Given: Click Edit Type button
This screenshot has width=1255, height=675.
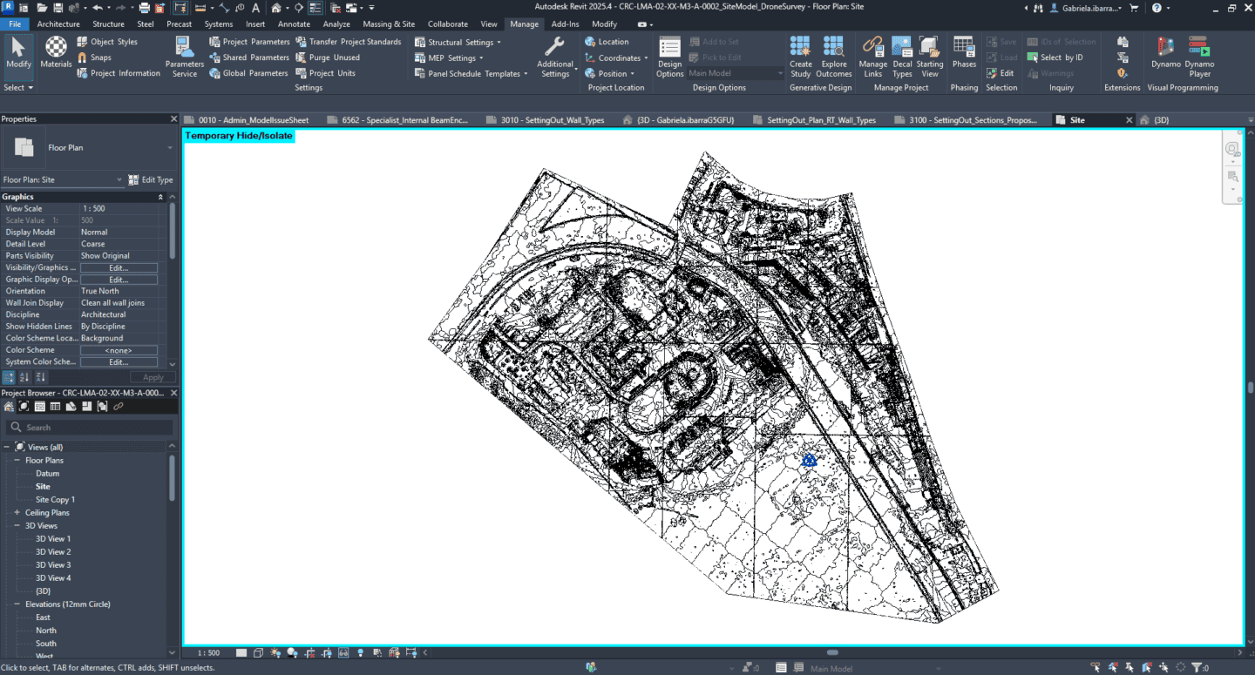Looking at the screenshot, I should 151,179.
